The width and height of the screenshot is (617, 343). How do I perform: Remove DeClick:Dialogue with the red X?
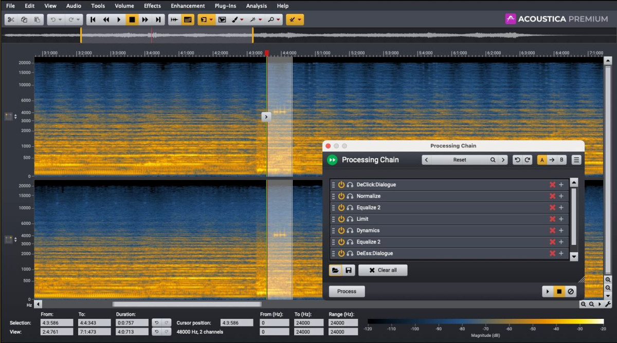(x=552, y=185)
